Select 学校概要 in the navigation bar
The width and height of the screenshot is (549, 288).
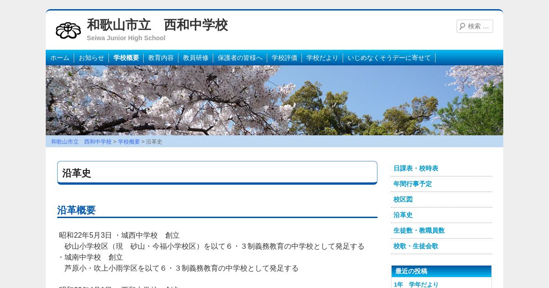(126, 58)
